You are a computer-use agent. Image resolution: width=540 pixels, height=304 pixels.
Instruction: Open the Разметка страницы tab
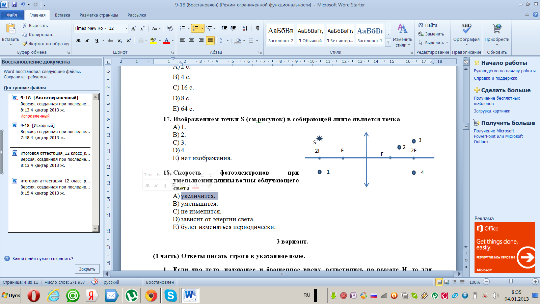click(99, 15)
